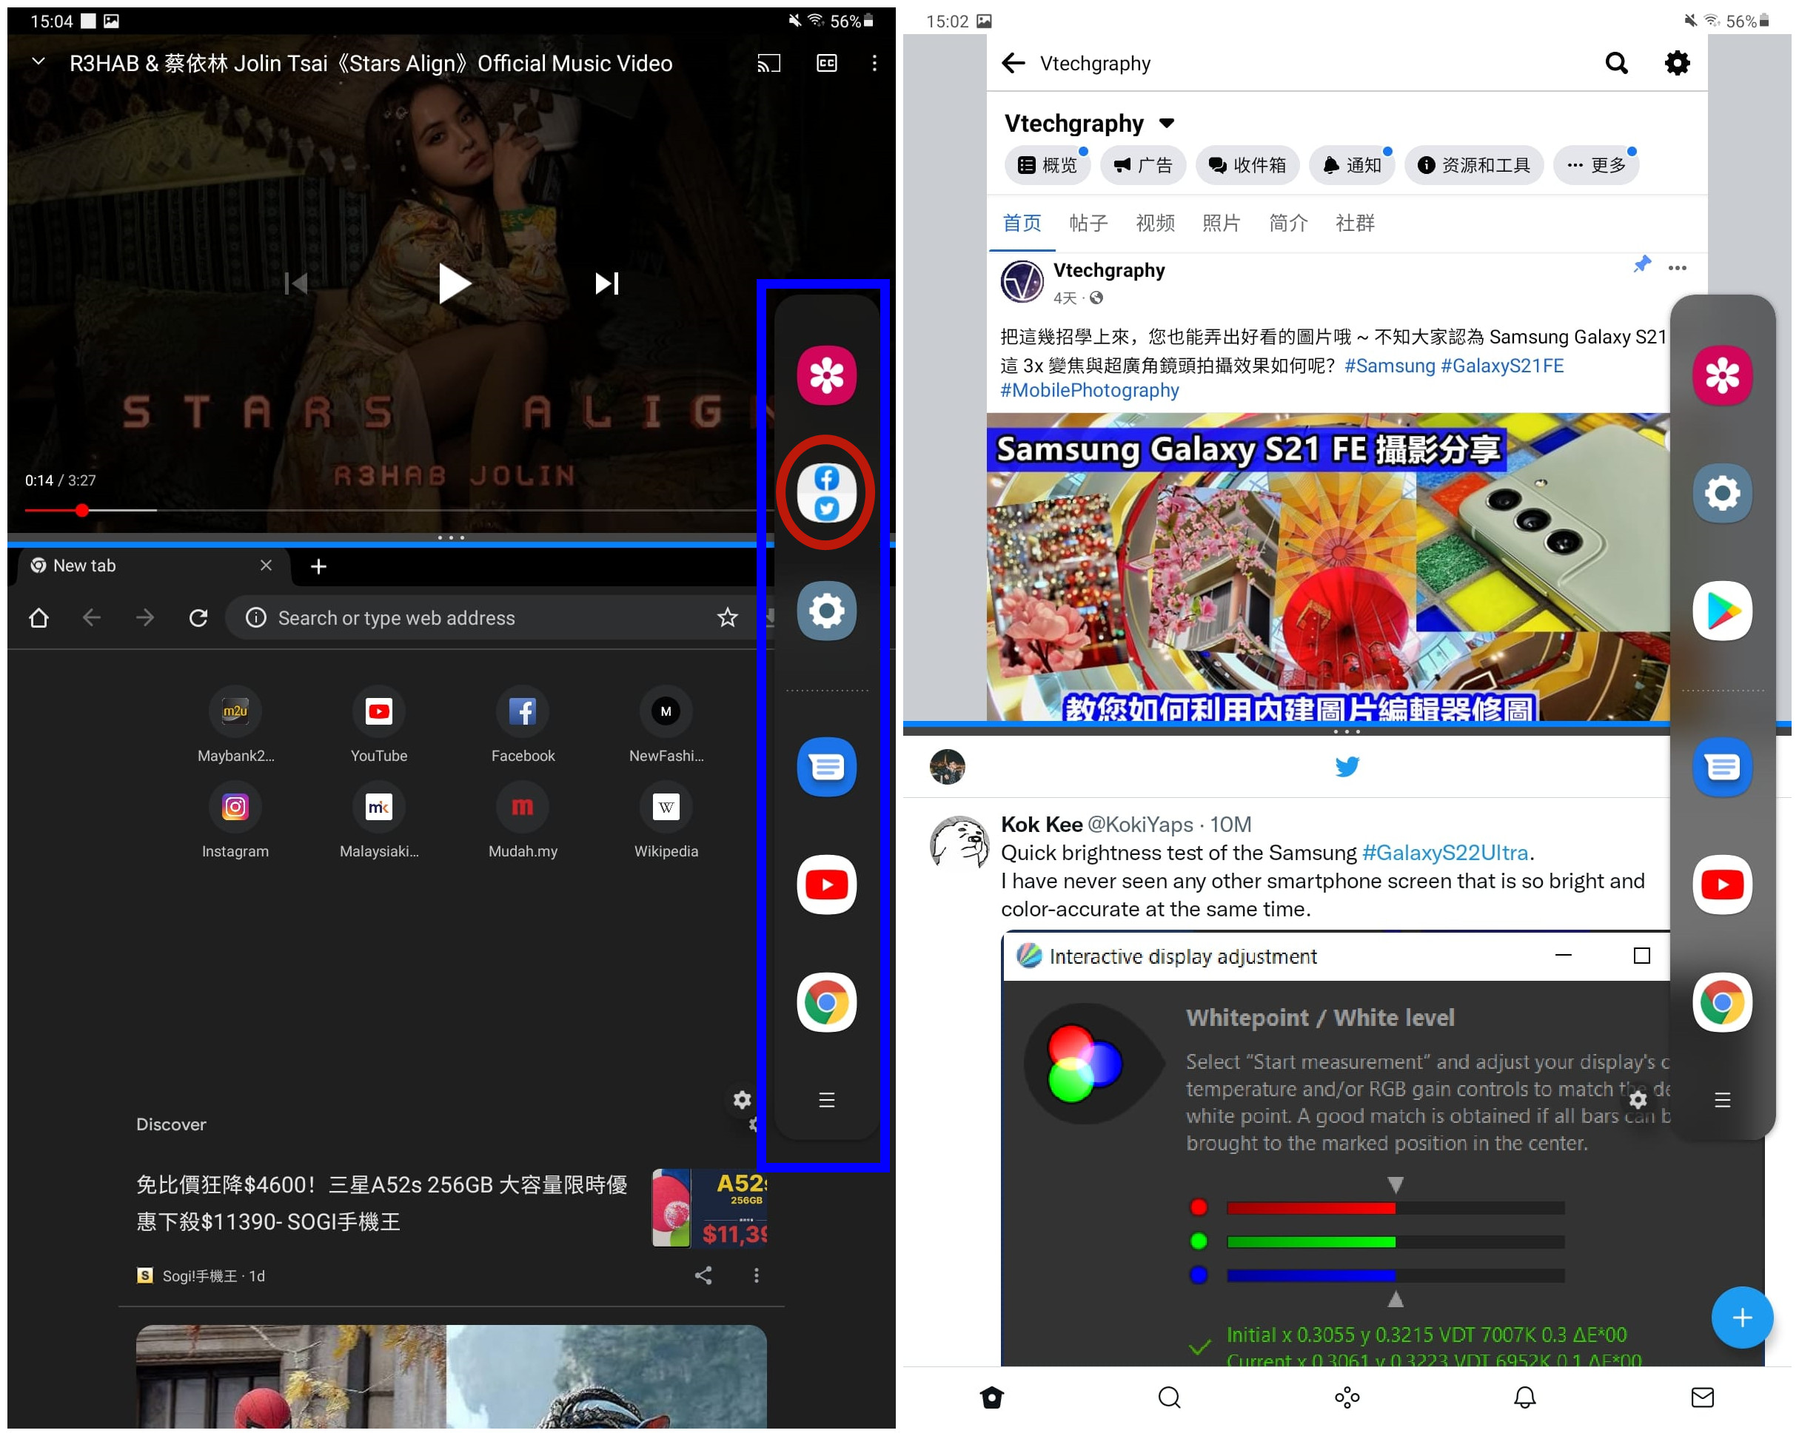Switch to 社群 community tab
Image resolution: width=1799 pixels, height=1436 pixels.
click(x=1354, y=223)
